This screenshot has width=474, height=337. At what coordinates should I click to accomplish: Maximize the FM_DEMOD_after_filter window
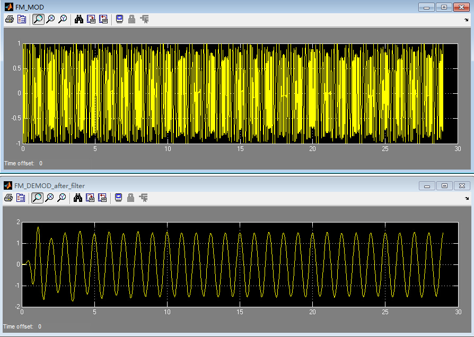[x=444, y=185]
